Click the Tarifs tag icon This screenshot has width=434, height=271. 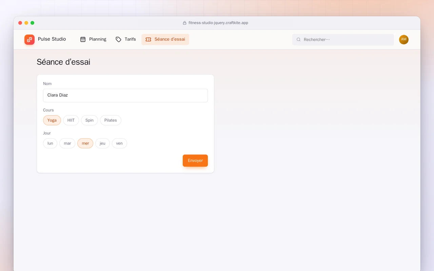point(118,39)
